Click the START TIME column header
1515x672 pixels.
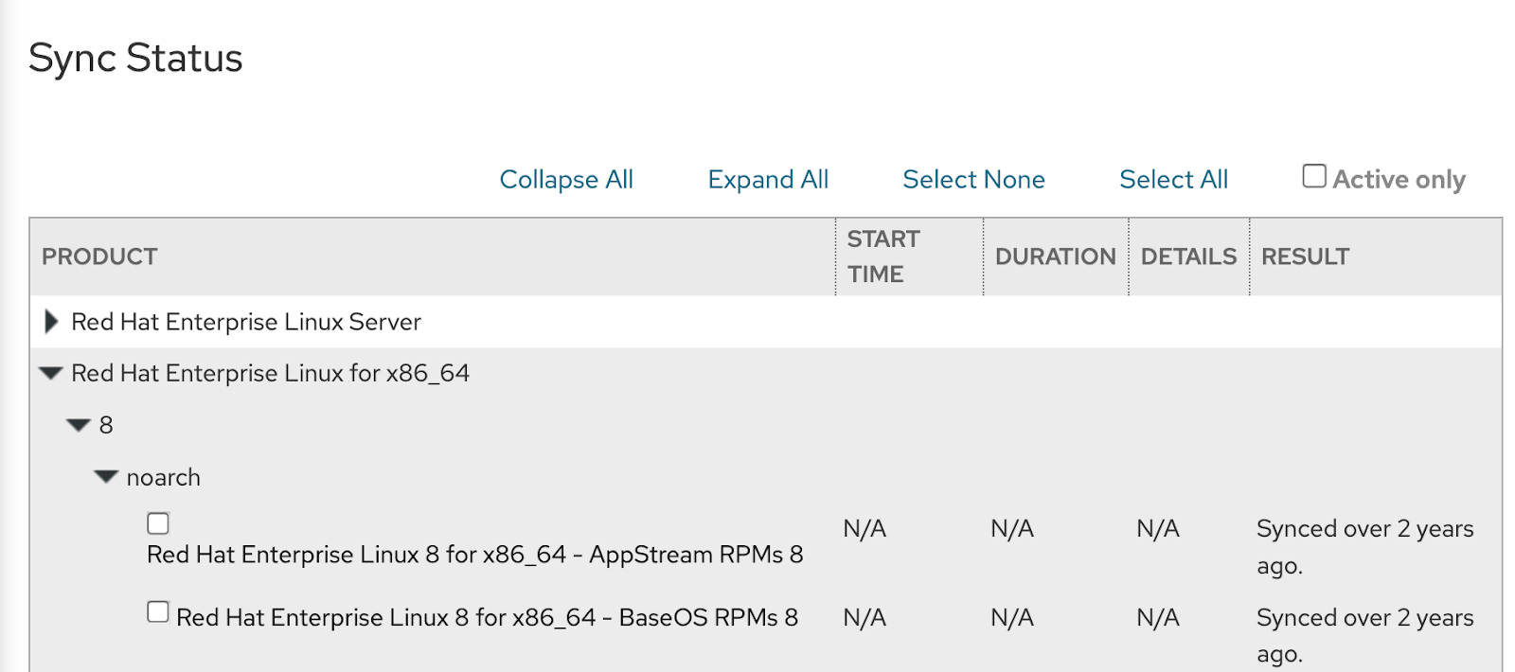coord(883,256)
